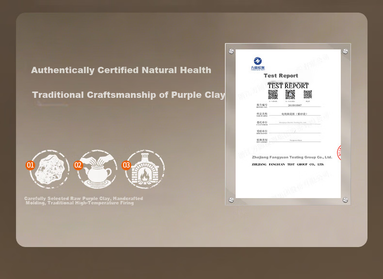Click 'Traditional Craftsmanship of Purple Clay' heading
Screen dimensions: 383x279
click(x=128, y=95)
